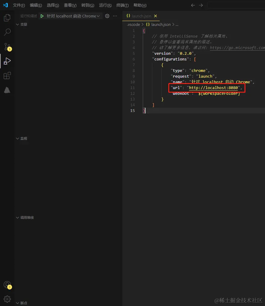Click the "launch" value on line 9
The width and height of the screenshot is (265, 306).
[x=205, y=76]
